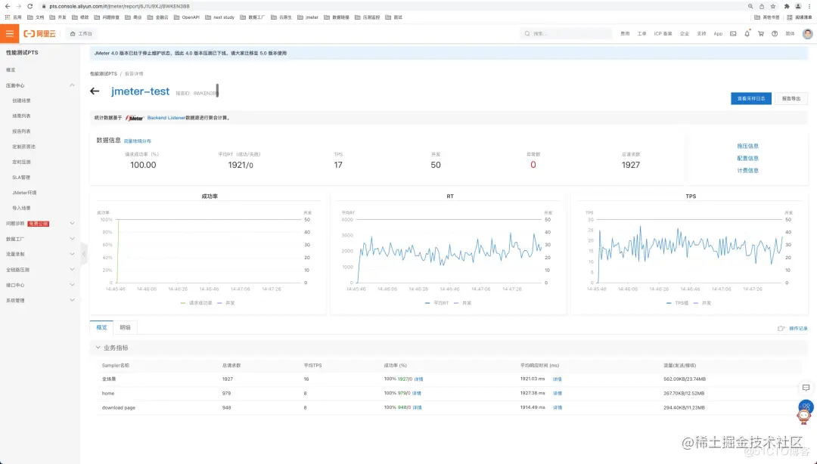Open the shopping cart icon
The width and height of the screenshot is (817, 464).
tap(761, 33)
